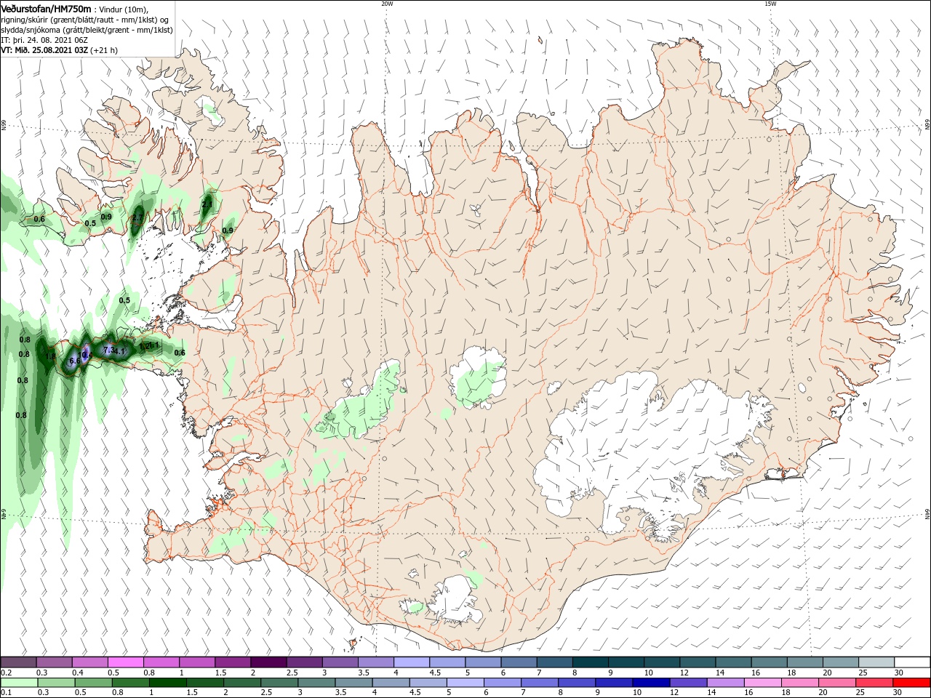Click the '20' label under lower legend

coord(823,693)
